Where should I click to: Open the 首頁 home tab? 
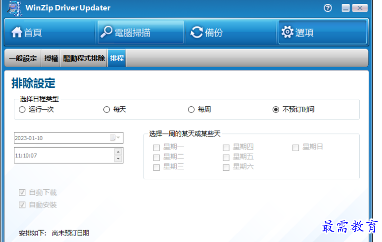(49, 32)
